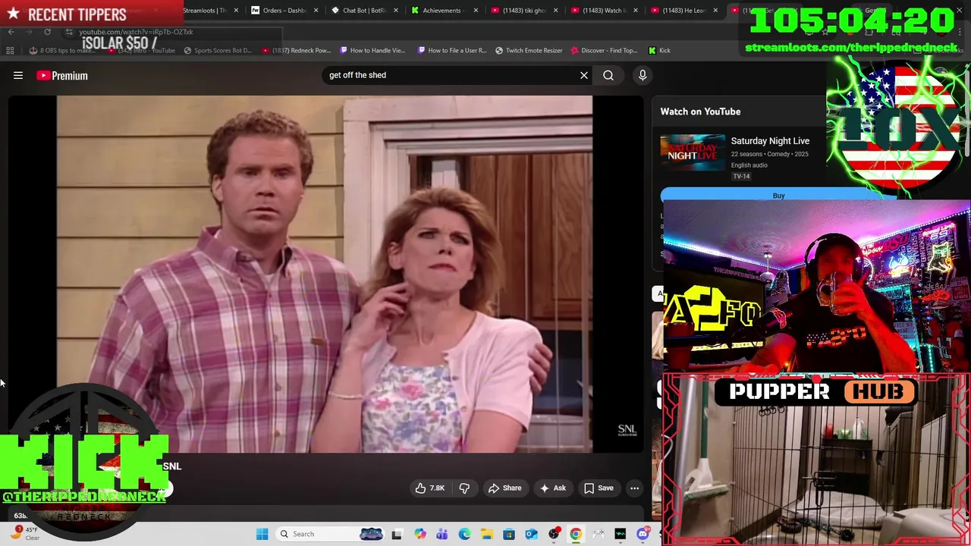Viewport: 971px width, 546px height.
Task: Switch to the Orders – Dashboard tab
Action: click(x=284, y=11)
